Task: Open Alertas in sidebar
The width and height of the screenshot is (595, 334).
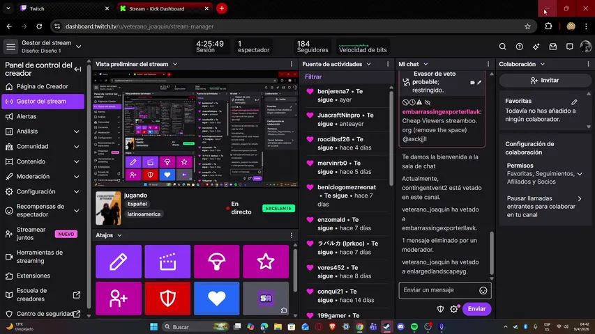Action: tap(43, 116)
